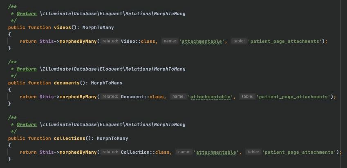Click the videos function name
Screen dimensions: 347x168
tap(63, 27)
